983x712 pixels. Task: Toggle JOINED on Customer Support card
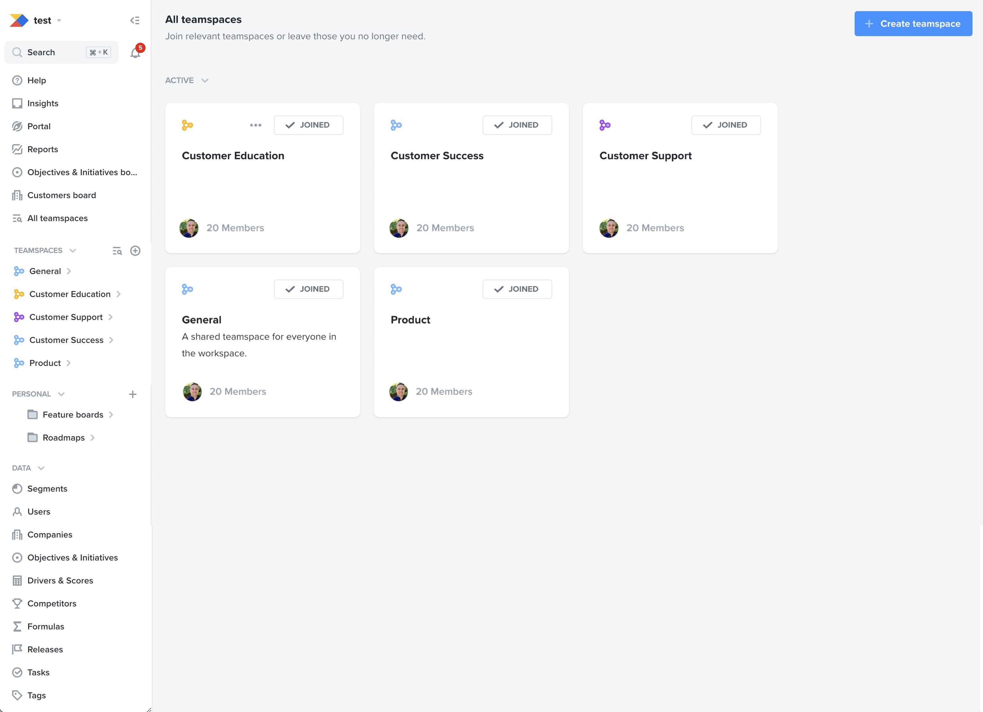pos(726,125)
